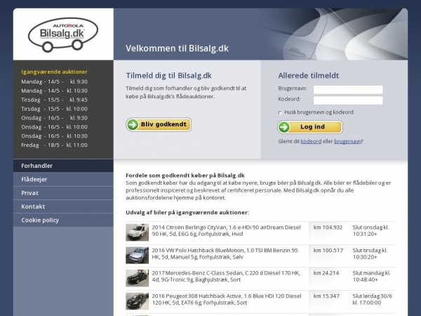Image resolution: width=421 pixels, height=316 pixels.
Task: Click Slut tirsdag kl. 10:30:20+ end time
Action: tap(370, 254)
